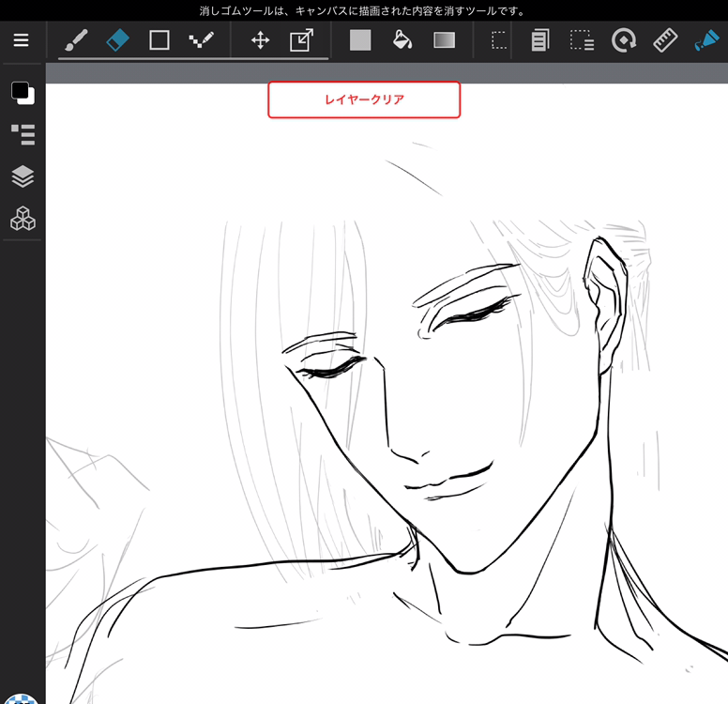Select the Brush tool
Screen dimensions: 728x704
click(x=76, y=40)
